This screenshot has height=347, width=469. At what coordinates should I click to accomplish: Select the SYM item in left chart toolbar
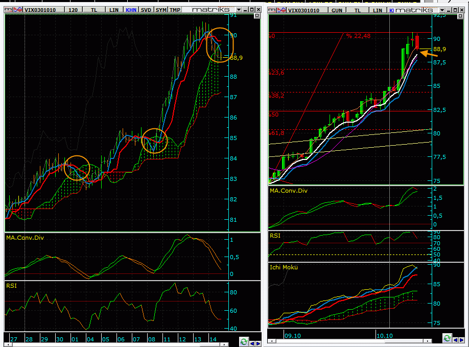160,10
